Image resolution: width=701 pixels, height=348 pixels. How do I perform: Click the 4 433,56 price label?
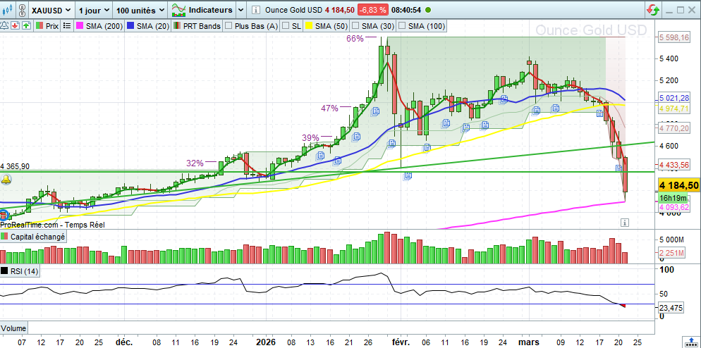coord(673,166)
